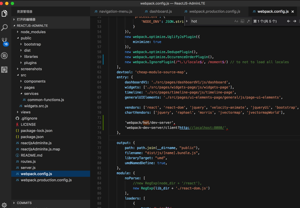Toggle Use Regular Expression in find widget
The width and height of the screenshot is (300, 208).
pyautogui.click(x=248, y=21)
